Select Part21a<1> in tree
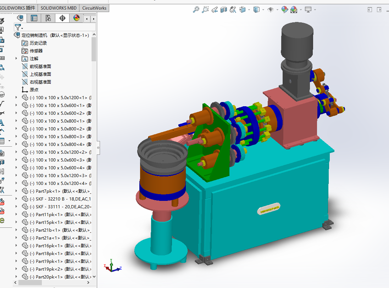Screen dimensions: 389x288 point(60,238)
